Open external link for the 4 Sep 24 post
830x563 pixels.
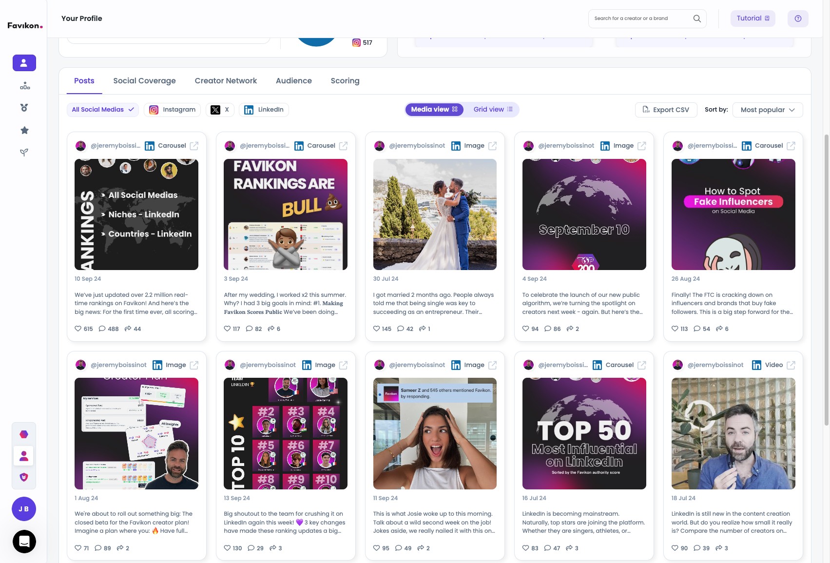(642, 146)
